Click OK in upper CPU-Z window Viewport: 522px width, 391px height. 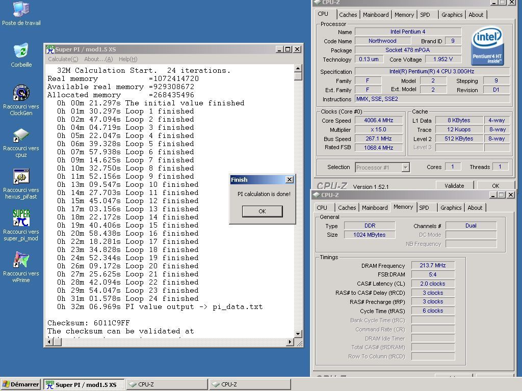495,185
